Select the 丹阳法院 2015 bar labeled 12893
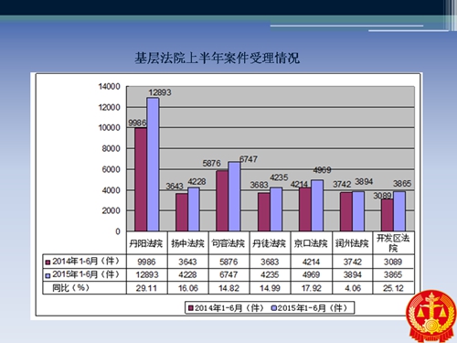This screenshot has width=457, height=343. tap(153, 165)
